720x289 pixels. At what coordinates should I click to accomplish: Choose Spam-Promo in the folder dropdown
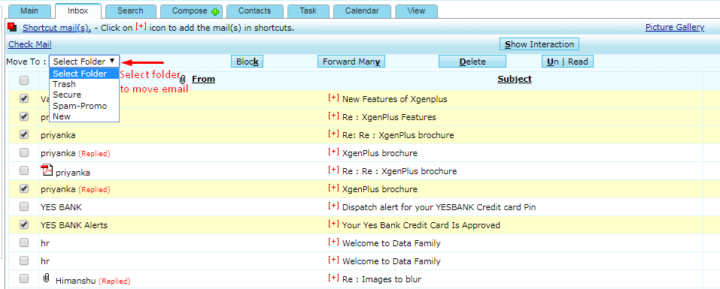(x=84, y=106)
